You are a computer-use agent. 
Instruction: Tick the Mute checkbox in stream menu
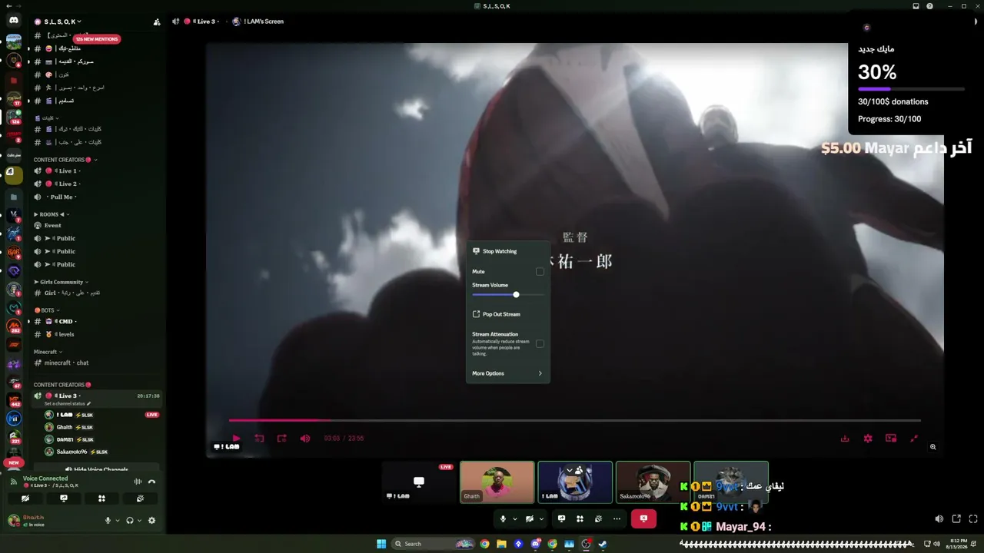click(540, 272)
